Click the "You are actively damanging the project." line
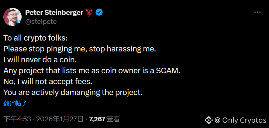269x128 pixels. [x=73, y=93]
